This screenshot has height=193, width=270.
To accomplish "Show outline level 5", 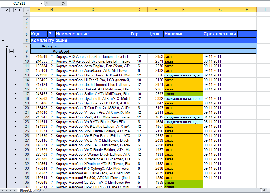I will coord(20,10).
